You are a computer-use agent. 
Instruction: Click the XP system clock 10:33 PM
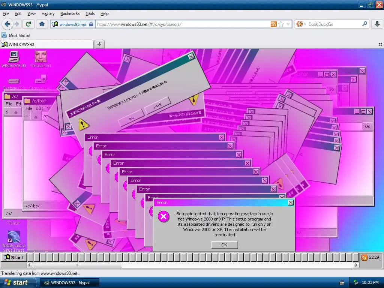click(x=370, y=283)
